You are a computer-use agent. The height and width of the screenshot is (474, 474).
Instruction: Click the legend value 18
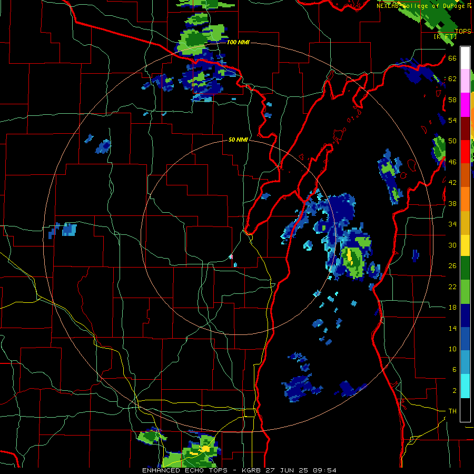pyautogui.click(x=452, y=307)
